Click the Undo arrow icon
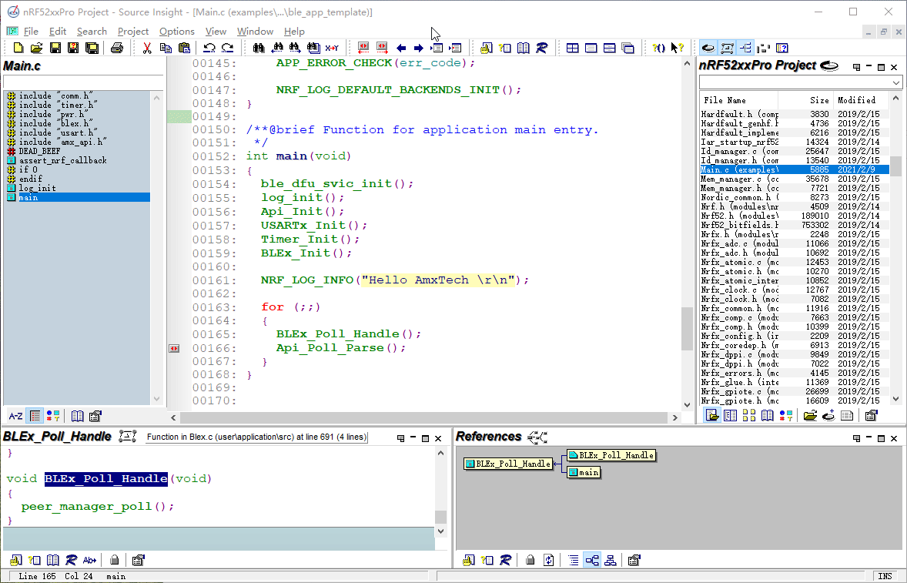This screenshot has height=583, width=907. [x=209, y=48]
